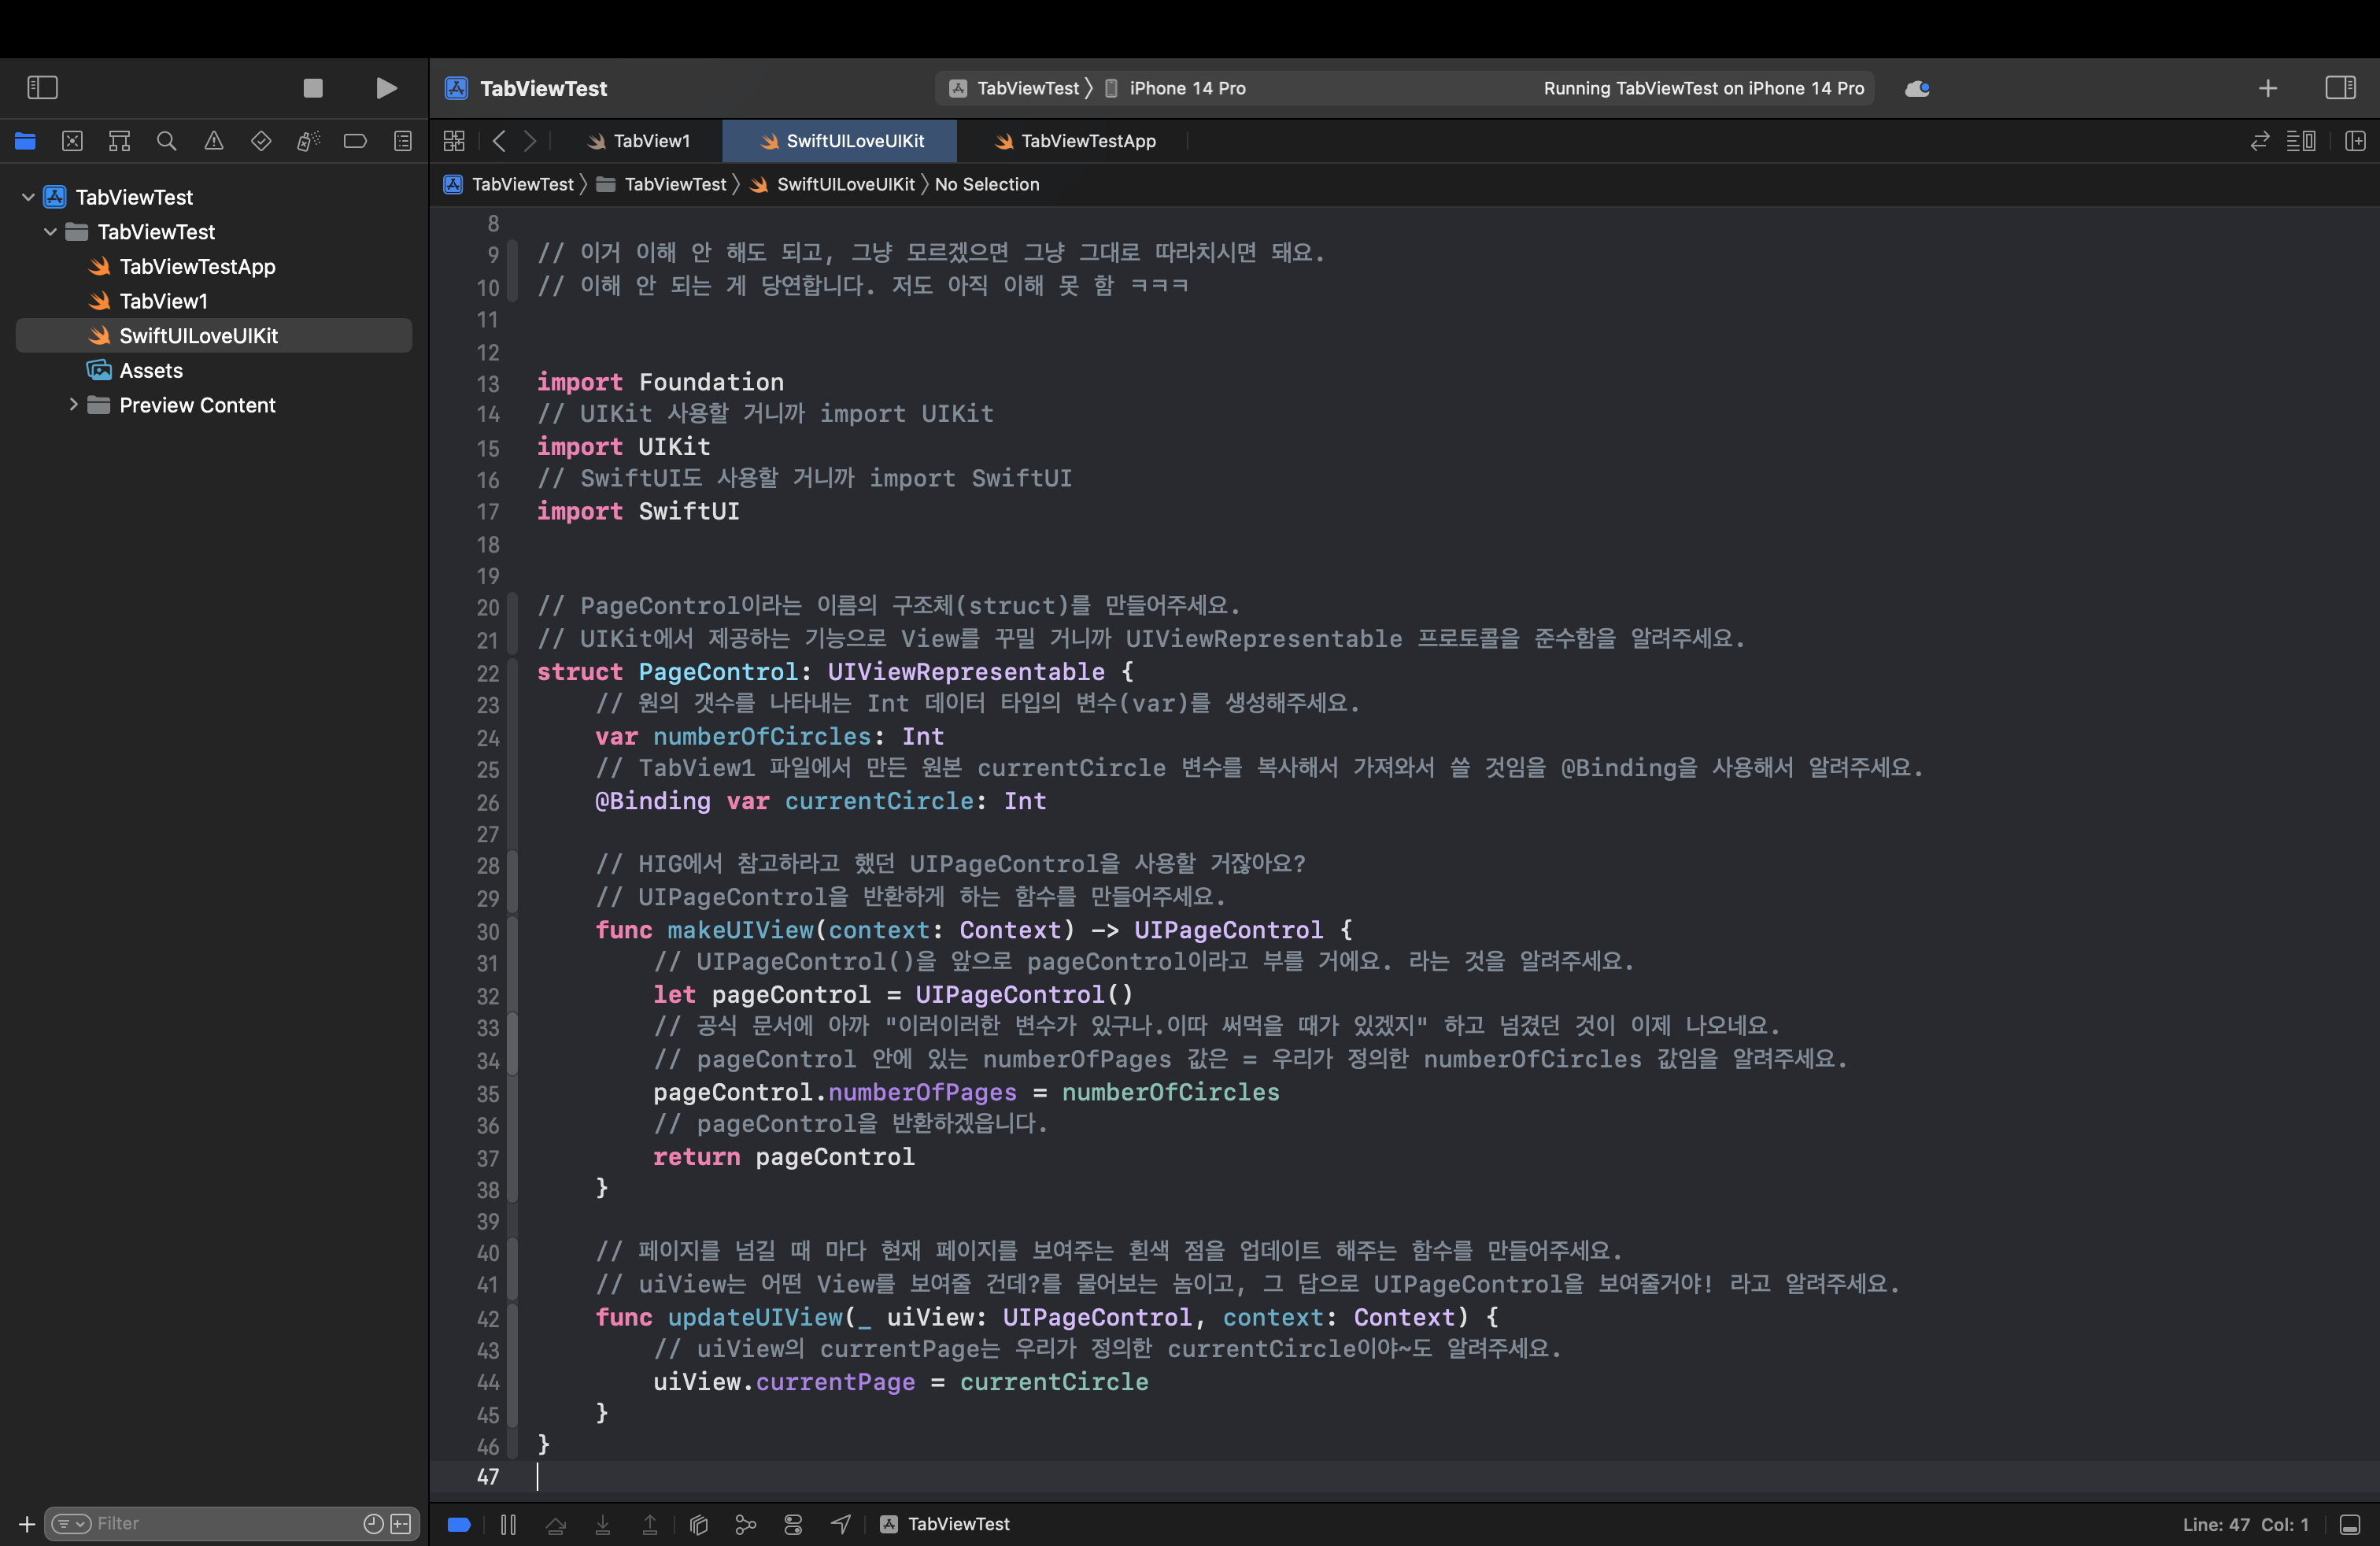Open the Find navigator magnifier icon
2380x1546 pixels.
(167, 141)
